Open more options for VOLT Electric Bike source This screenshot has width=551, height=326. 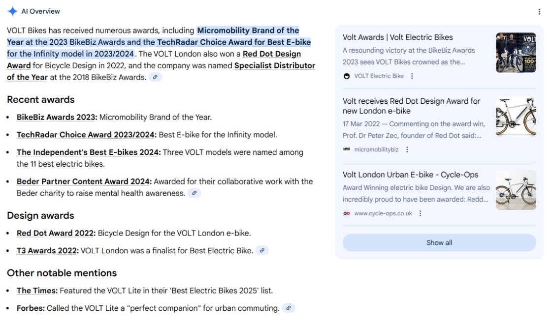(412, 76)
